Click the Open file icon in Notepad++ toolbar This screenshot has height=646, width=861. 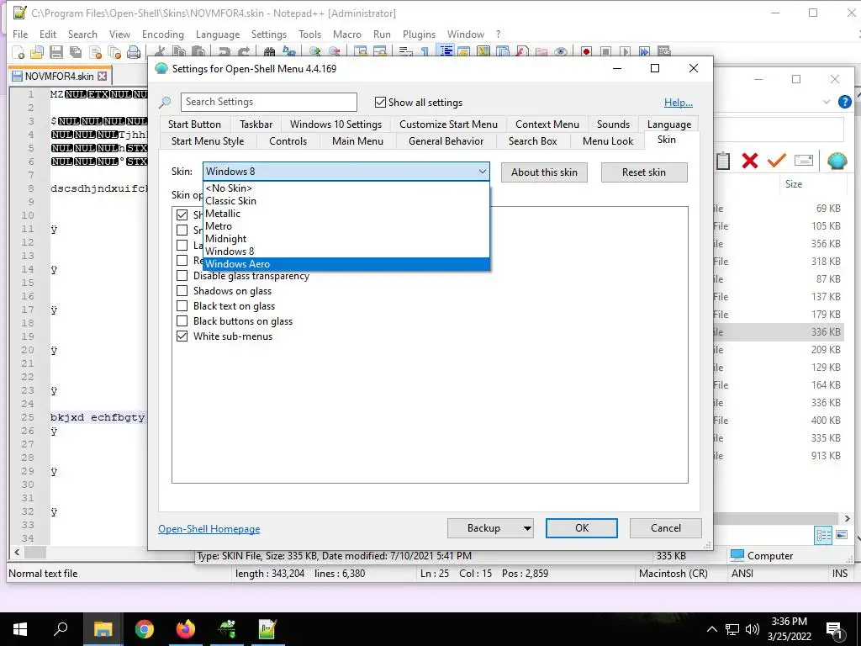[x=37, y=52]
